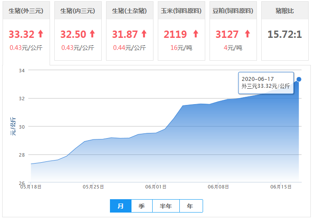Click the 2020-06-17 price tooltip
This screenshot has height=219, width=313.
(x=266, y=83)
